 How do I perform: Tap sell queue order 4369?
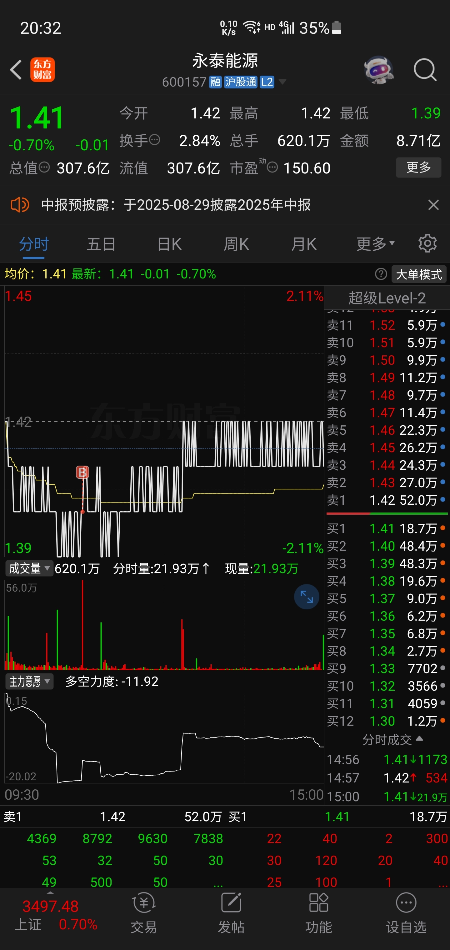pyautogui.click(x=41, y=838)
